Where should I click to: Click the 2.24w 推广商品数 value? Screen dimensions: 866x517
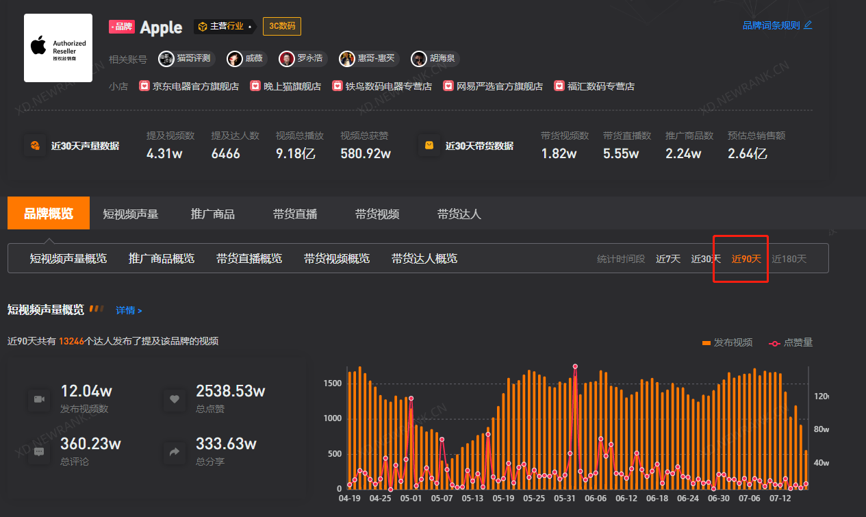pos(683,153)
